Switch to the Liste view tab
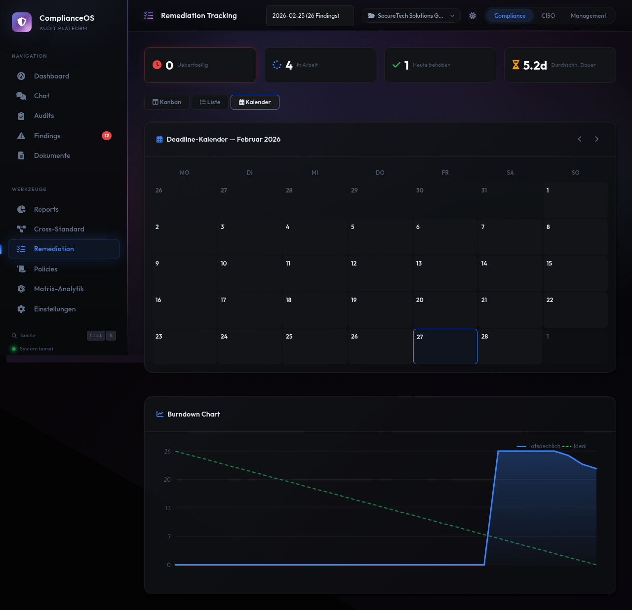Viewport: 632px width, 610px height. 210,102
